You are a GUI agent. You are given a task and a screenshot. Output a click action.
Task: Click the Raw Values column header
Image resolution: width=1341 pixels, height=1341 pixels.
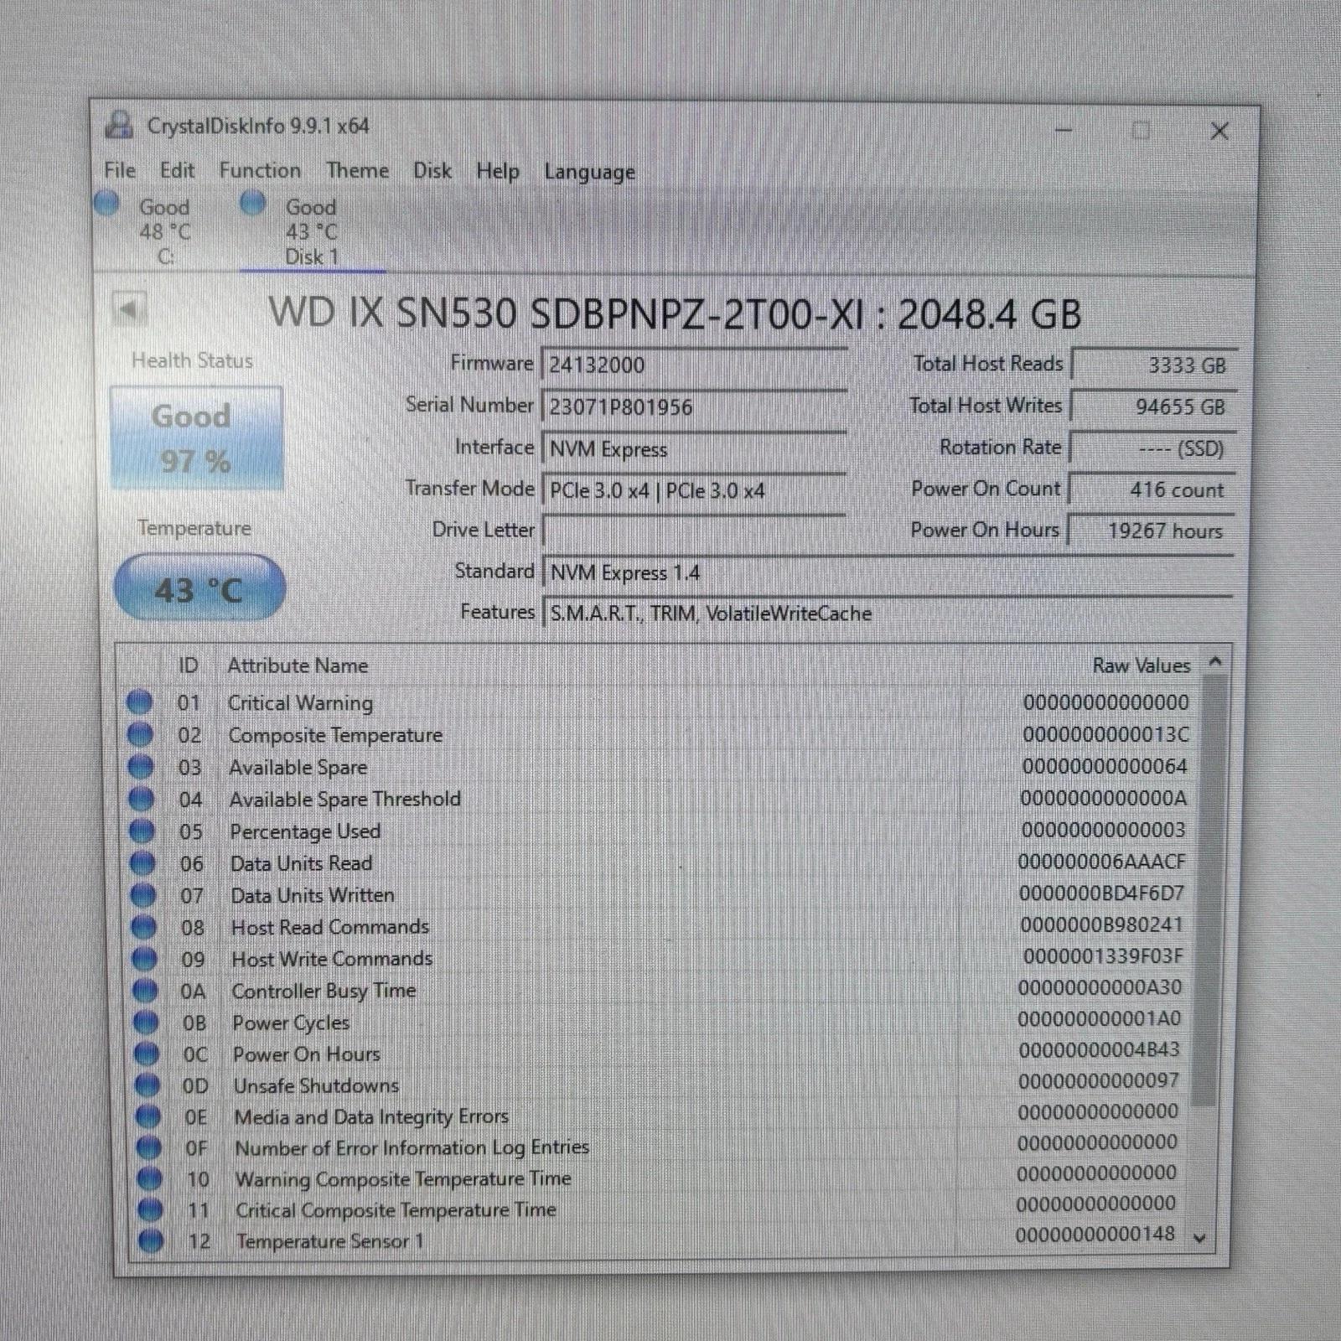pos(1142,665)
